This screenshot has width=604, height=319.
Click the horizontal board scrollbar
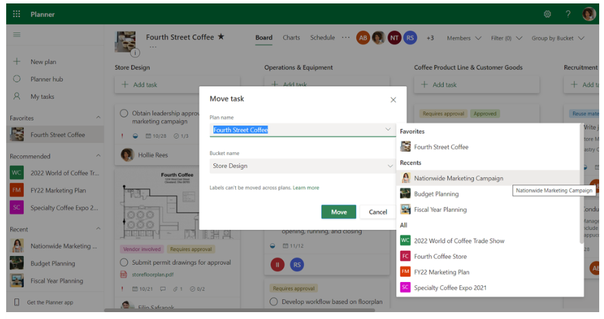click(x=239, y=310)
